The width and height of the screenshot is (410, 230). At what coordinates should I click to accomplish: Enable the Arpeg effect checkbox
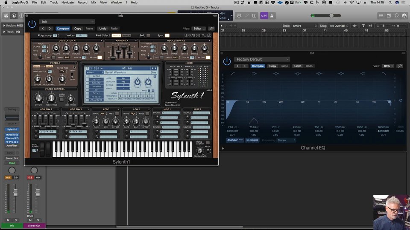click(88, 76)
